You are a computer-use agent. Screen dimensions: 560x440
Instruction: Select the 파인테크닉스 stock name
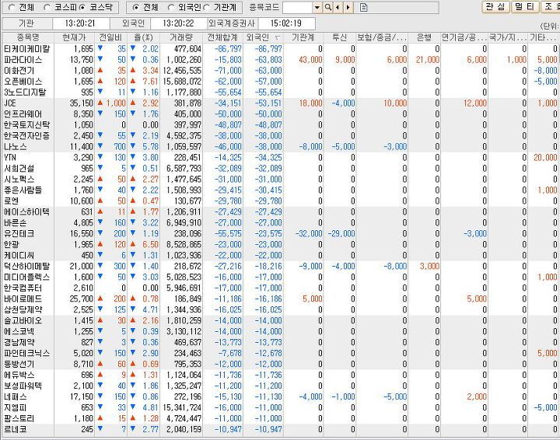(x=26, y=353)
